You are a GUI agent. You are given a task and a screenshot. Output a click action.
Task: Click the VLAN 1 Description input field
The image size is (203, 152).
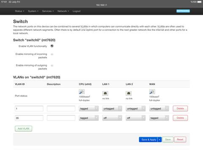tap(61, 109)
